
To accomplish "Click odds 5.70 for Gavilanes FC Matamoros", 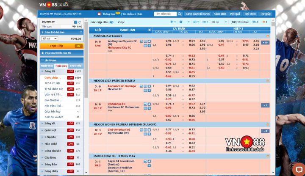I will point(202,107).
